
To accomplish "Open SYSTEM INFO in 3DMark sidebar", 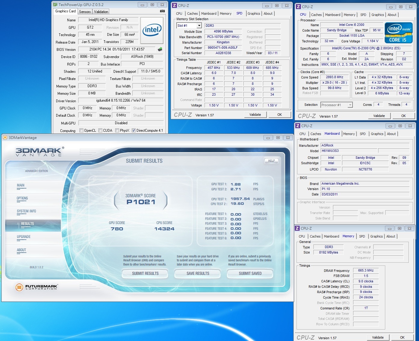I will 26,211.
